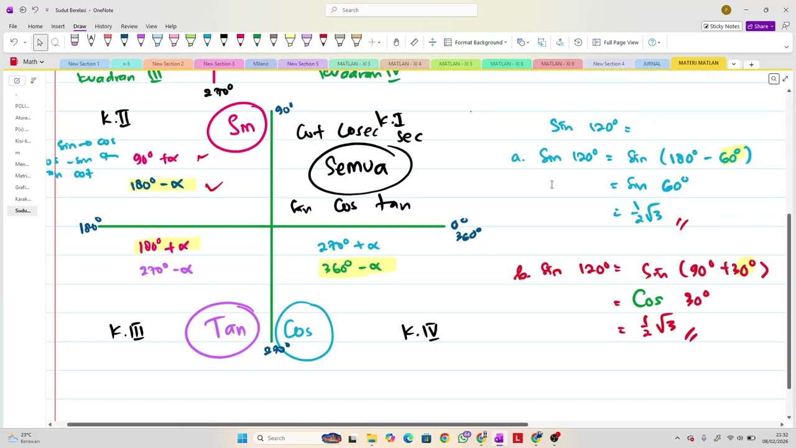Image resolution: width=796 pixels, height=448 pixels.
Task: Open the Review tab
Action: 129,26
